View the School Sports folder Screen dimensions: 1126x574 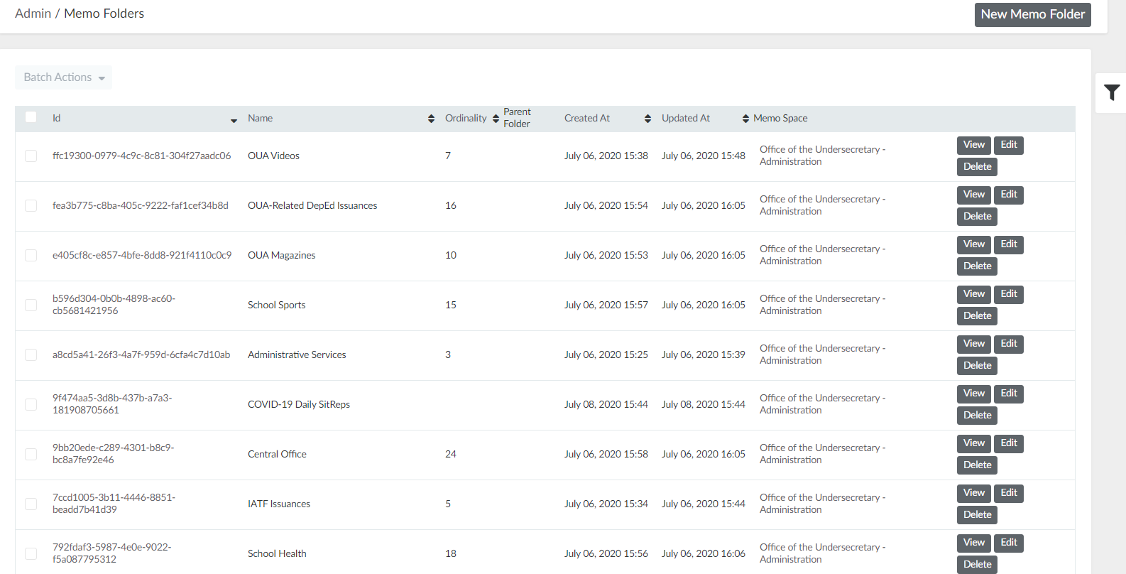[x=973, y=294]
